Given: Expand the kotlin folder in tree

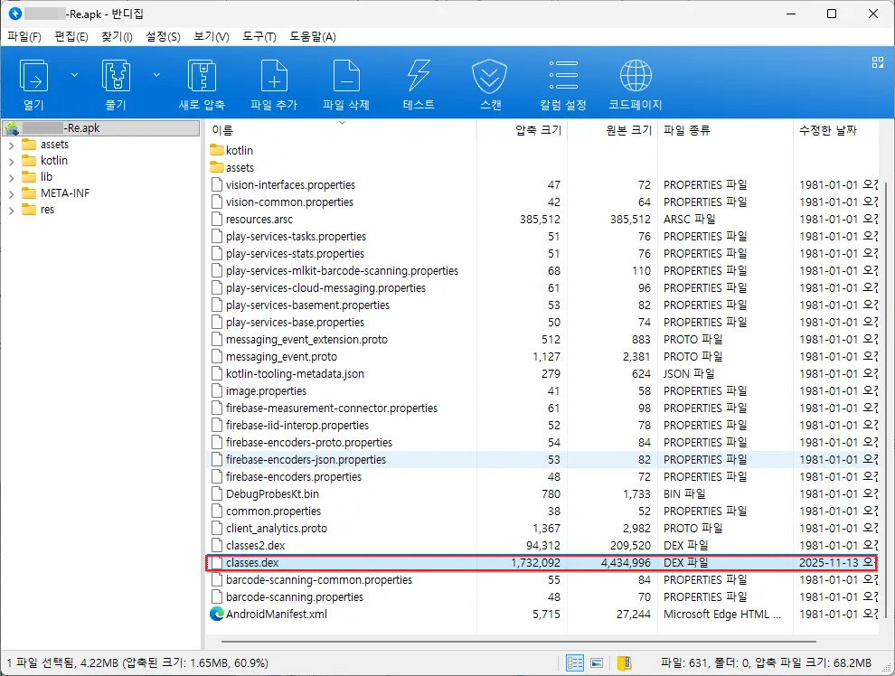Looking at the screenshot, I should [12, 162].
